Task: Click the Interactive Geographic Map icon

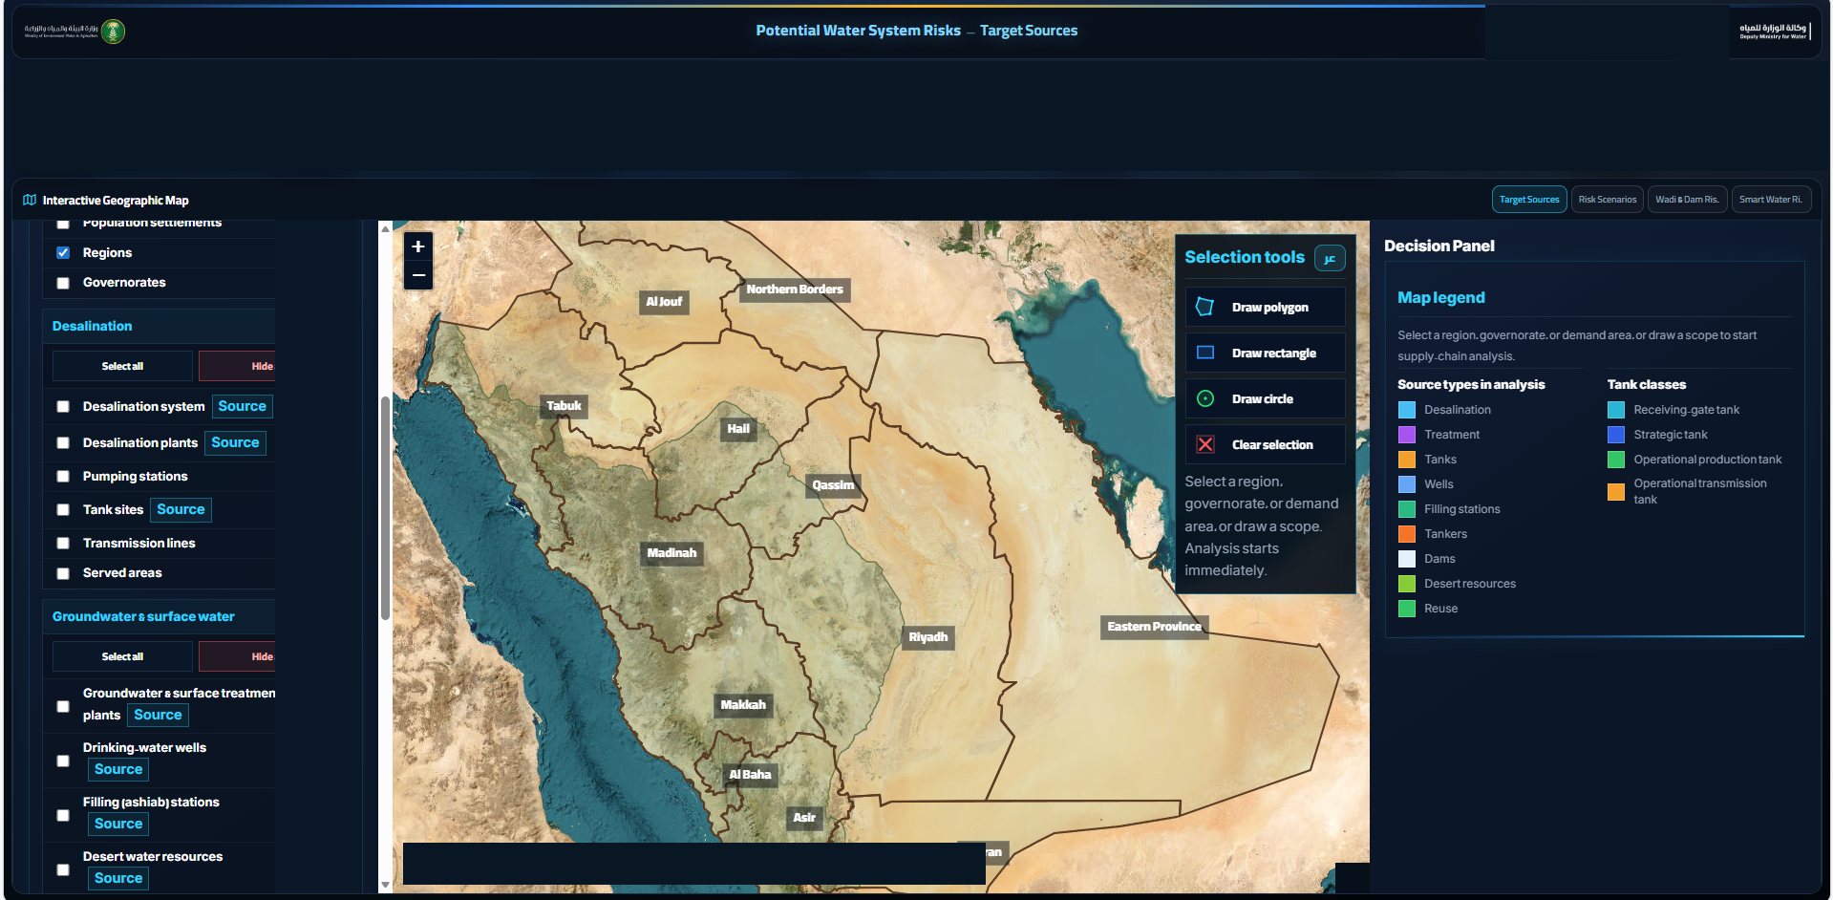Action: click(30, 201)
